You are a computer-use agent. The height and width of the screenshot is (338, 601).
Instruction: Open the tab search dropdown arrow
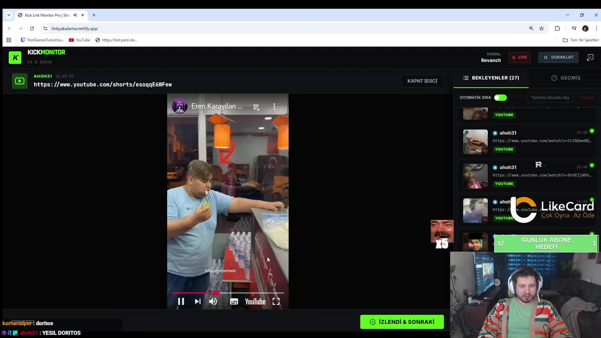(8, 15)
